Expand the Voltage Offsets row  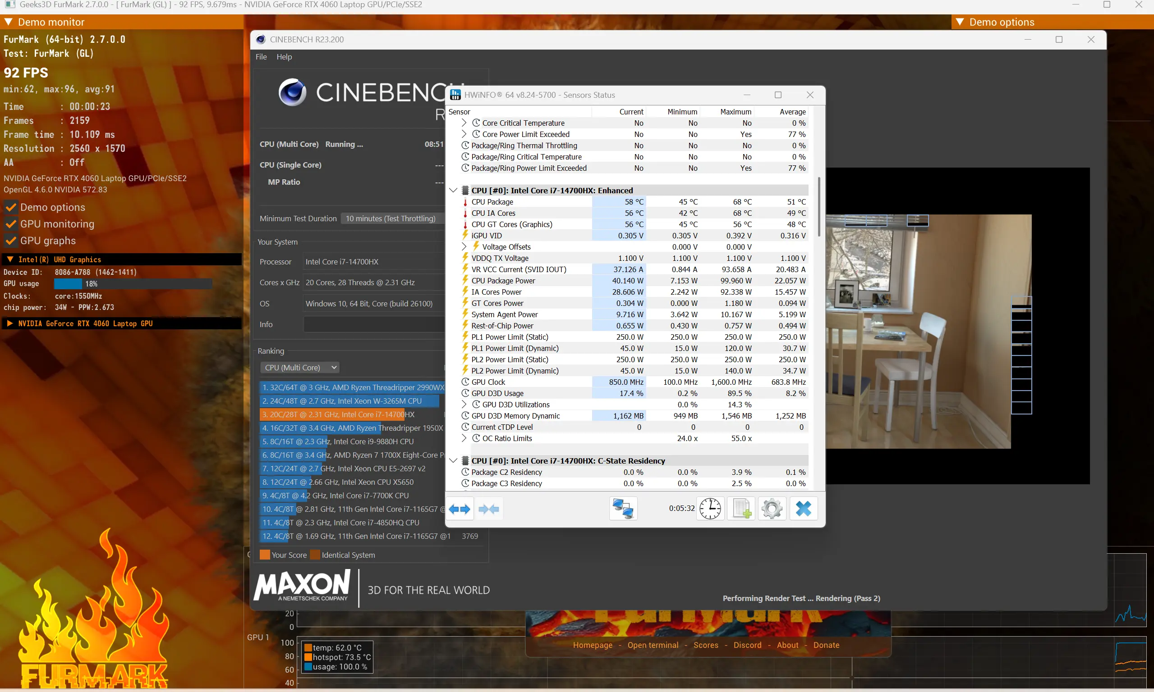[x=464, y=247]
